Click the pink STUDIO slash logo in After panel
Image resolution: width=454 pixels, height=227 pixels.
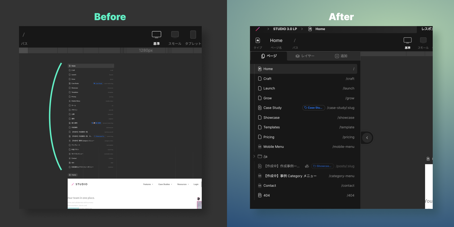[x=258, y=29]
